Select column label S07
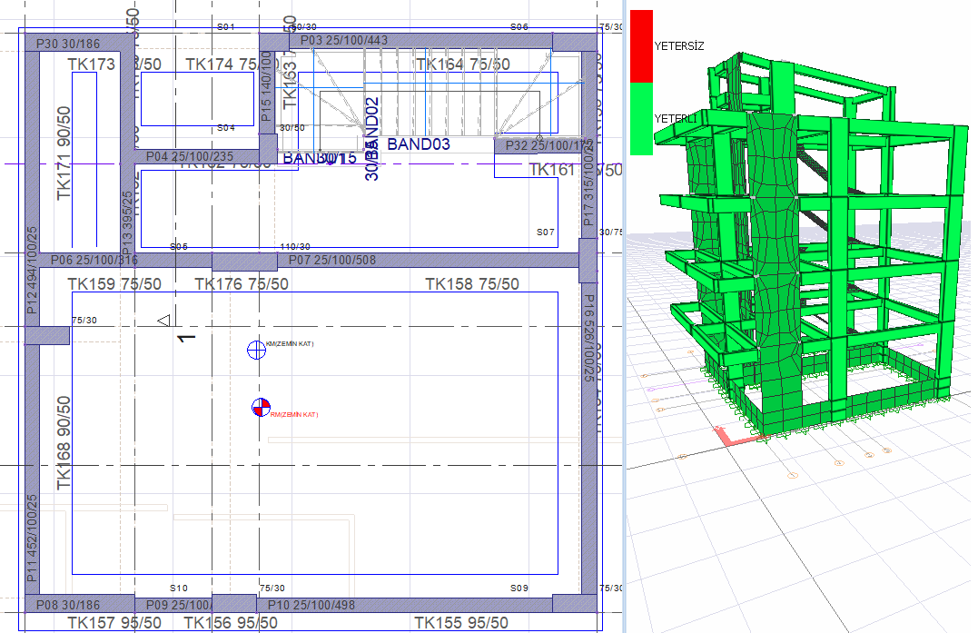The width and height of the screenshot is (978, 633). point(546,232)
